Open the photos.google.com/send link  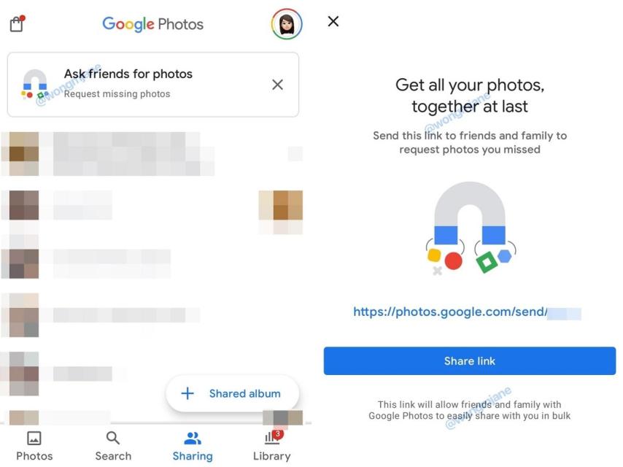[467, 312]
